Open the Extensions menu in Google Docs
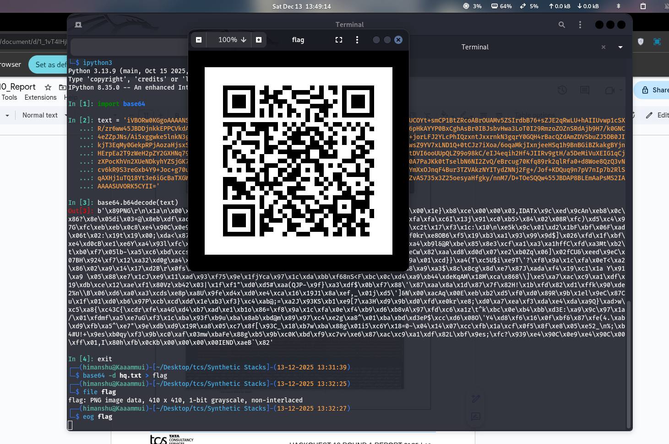The height and width of the screenshot is (444, 669). point(40,97)
